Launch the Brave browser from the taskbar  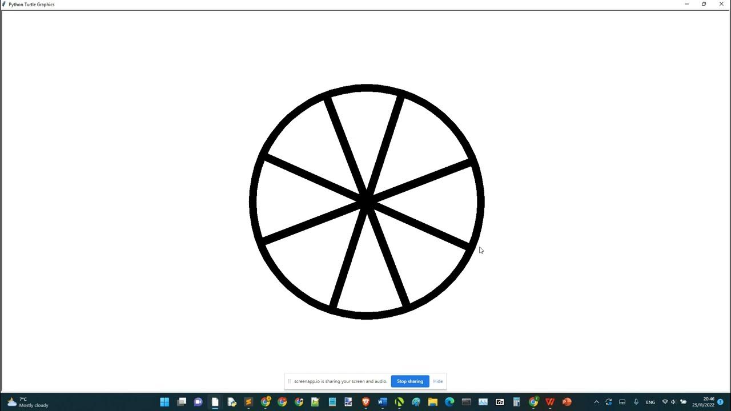365,402
